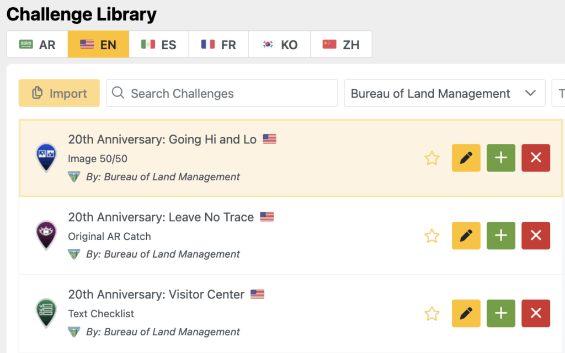Click the AR Catch eye pin icon

pos(46,235)
